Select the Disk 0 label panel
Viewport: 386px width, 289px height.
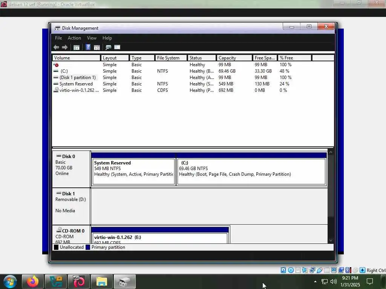pos(71,169)
